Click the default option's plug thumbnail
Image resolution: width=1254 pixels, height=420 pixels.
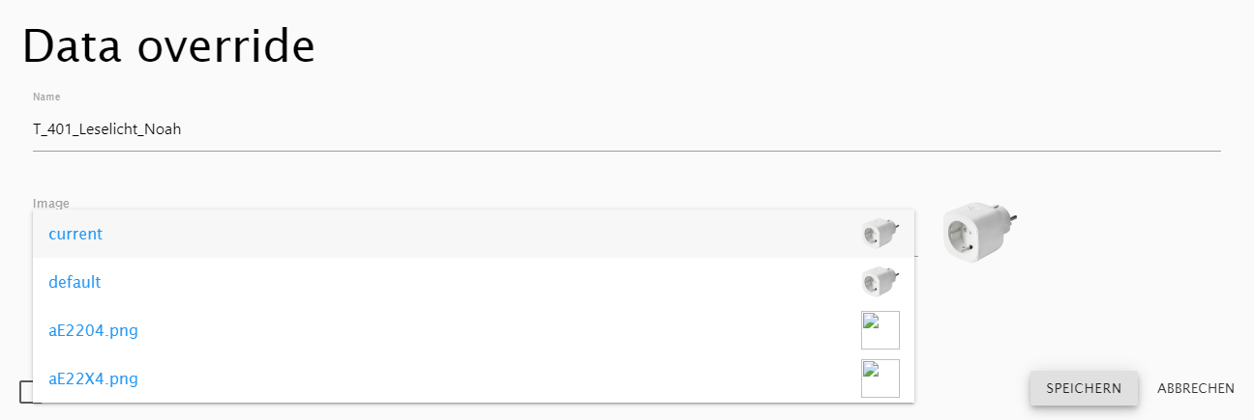[880, 282]
